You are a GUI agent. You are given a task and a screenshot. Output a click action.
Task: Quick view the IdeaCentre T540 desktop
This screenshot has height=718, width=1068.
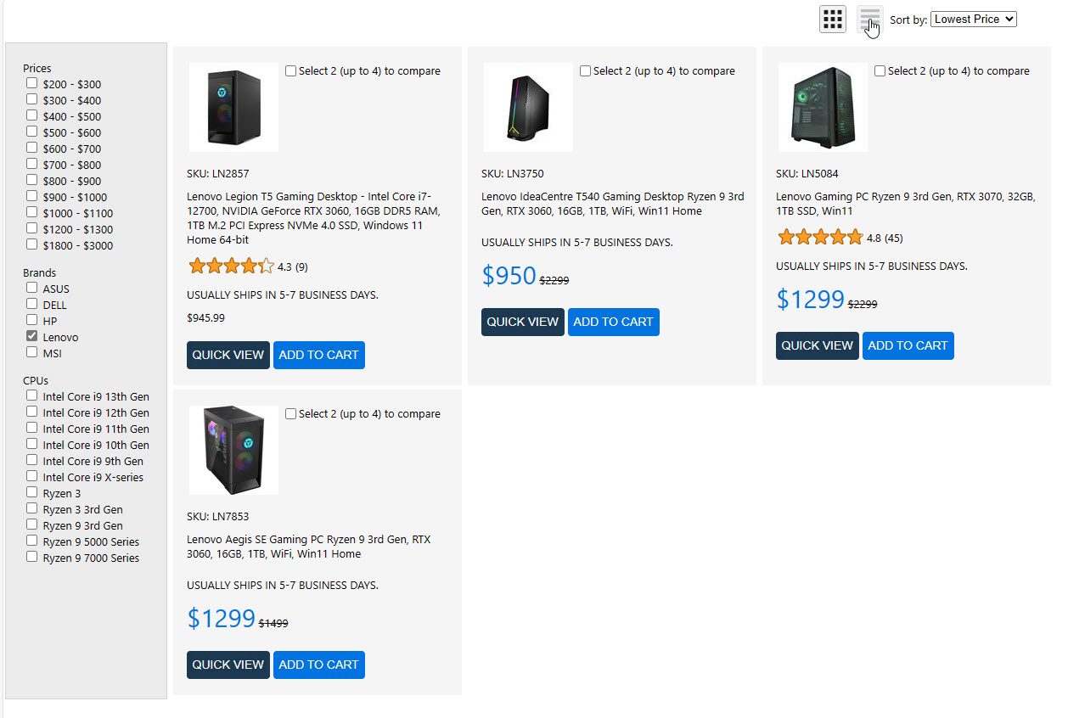coord(522,322)
